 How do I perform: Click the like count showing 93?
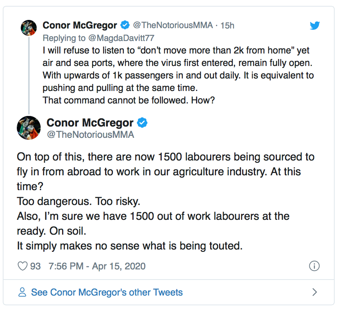36,266
